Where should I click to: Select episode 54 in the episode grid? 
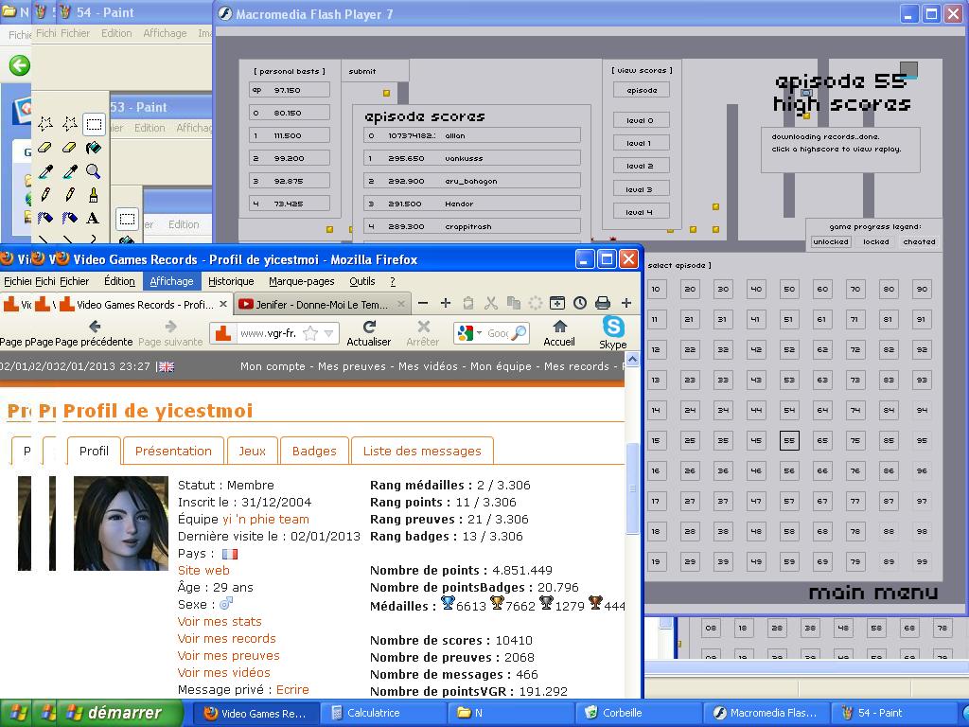click(789, 410)
